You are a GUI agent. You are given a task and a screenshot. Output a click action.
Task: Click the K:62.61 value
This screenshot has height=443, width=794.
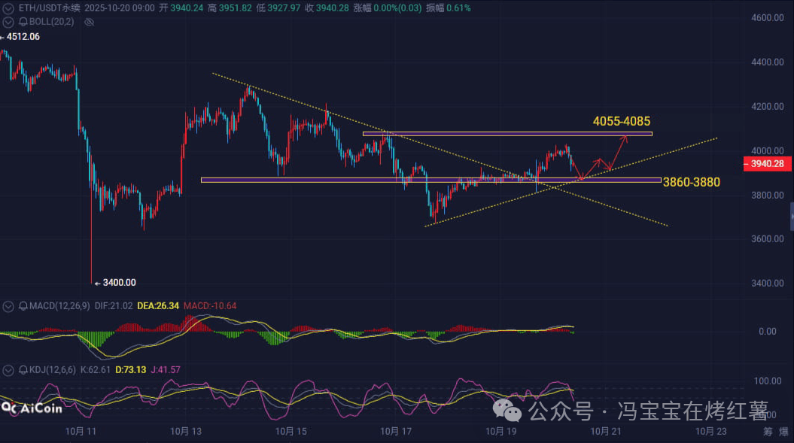95,369
